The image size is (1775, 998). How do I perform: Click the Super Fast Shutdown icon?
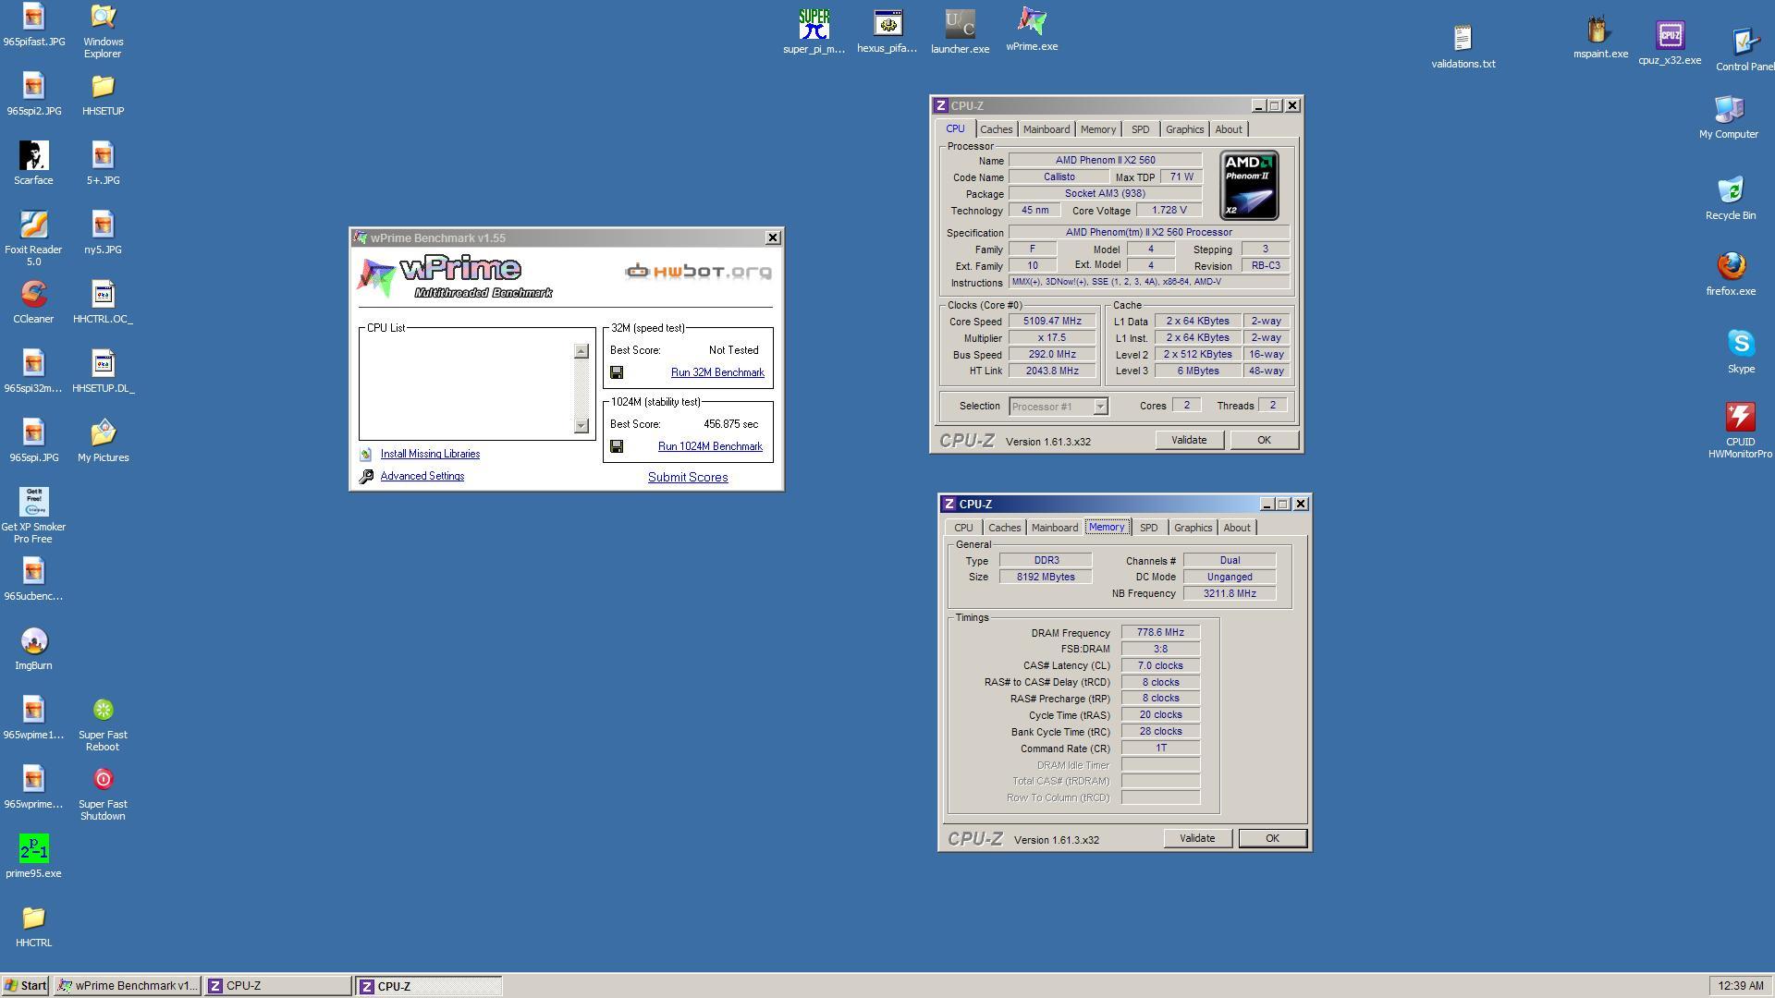103,794
